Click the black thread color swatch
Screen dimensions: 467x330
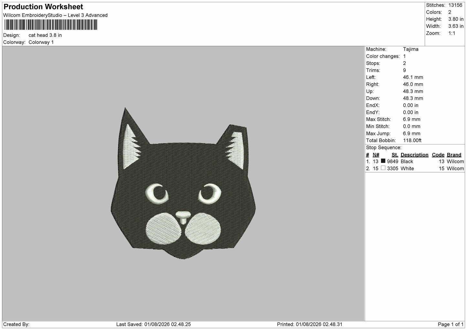pyautogui.click(x=383, y=161)
